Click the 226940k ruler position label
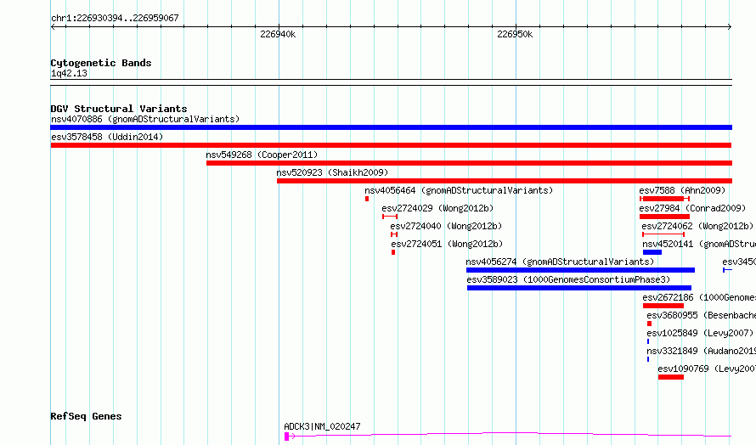The height and width of the screenshot is (445, 756). click(278, 34)
